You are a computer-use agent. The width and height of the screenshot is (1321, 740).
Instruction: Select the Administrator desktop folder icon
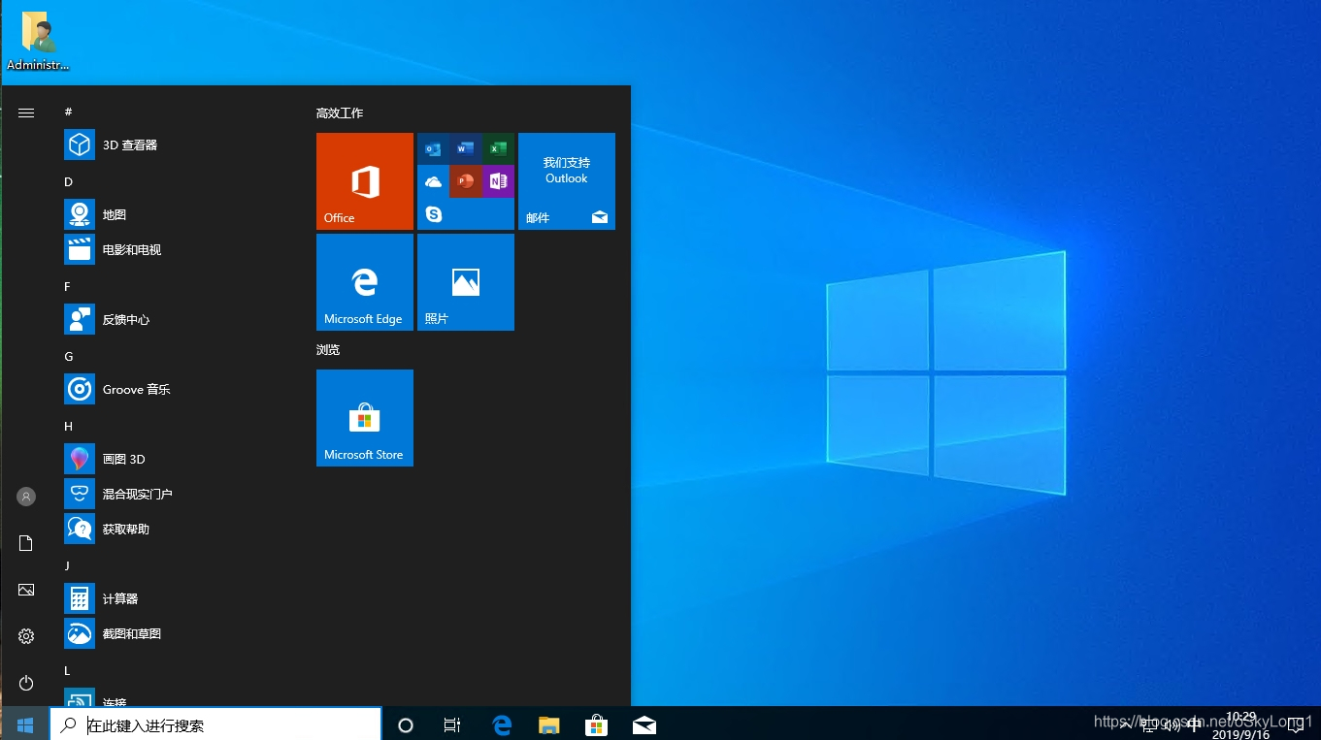click(x=39, y=43)
